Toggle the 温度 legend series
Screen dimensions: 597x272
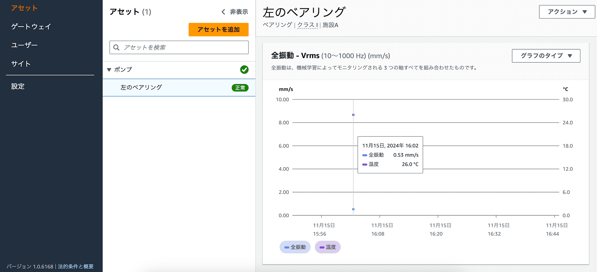[x=327, y=247]
